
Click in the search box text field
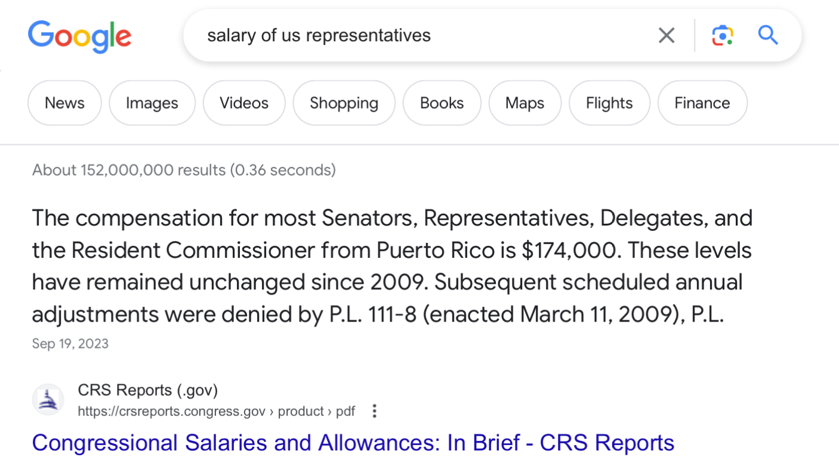point(418,36)
